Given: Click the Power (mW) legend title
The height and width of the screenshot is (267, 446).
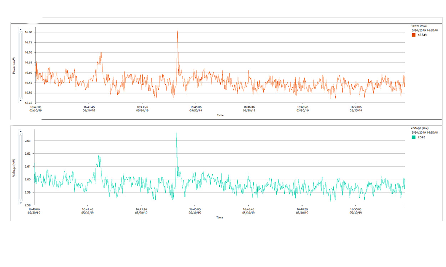Looking at the screenshot, I should coord(419,26).
